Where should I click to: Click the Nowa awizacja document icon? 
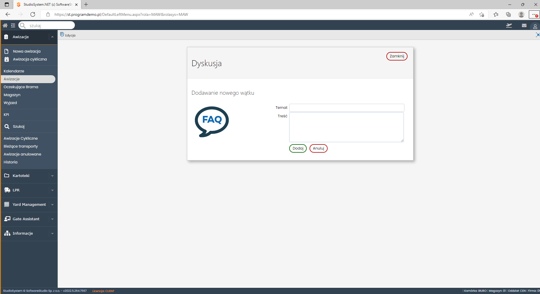(x=6, y=51)
